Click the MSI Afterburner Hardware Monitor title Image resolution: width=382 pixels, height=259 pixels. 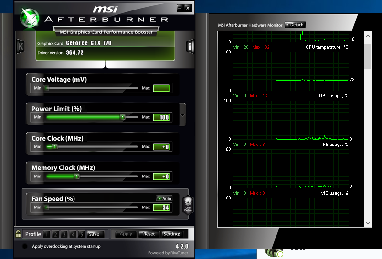pos(250,25)
